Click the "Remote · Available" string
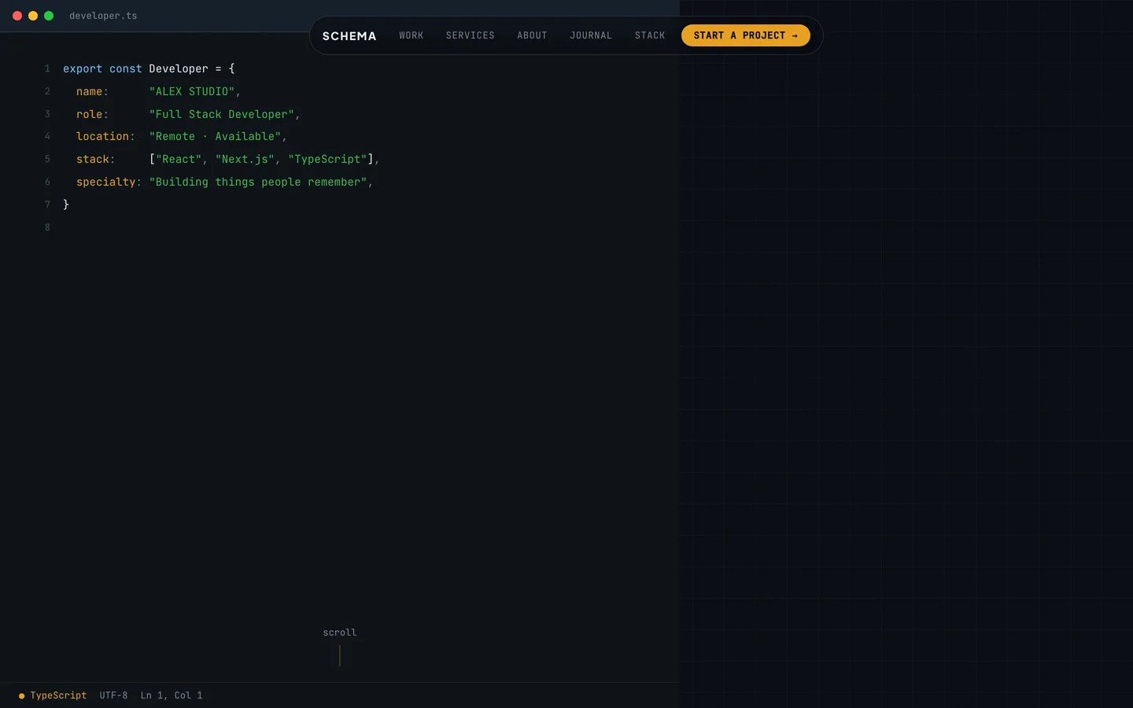This screenshot has height=708, width=1133. (x=215, y=136)
